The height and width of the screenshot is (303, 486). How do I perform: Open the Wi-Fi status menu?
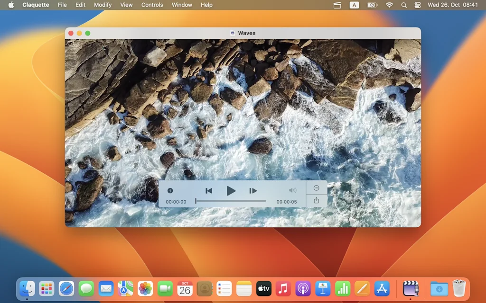coord(389,5)
